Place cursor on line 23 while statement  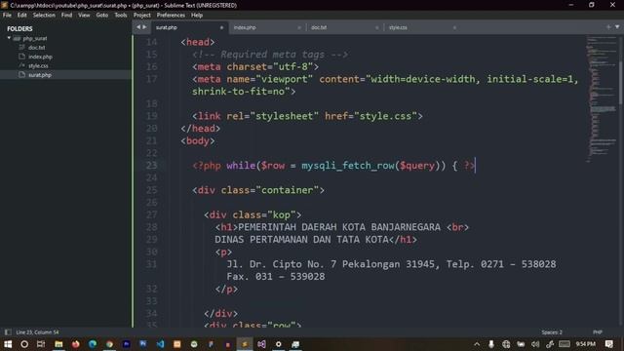[x=333, y=166]
